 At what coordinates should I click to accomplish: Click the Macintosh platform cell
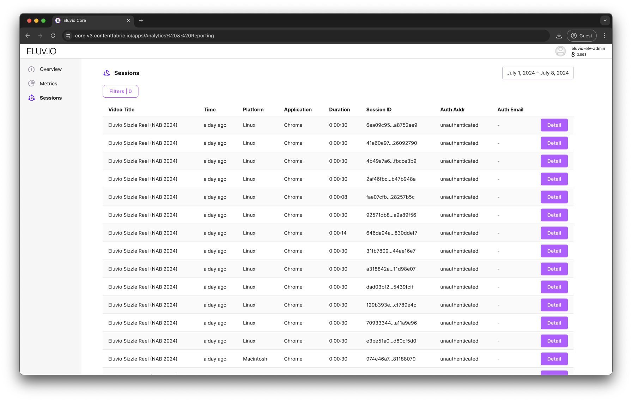click(255, 359)
